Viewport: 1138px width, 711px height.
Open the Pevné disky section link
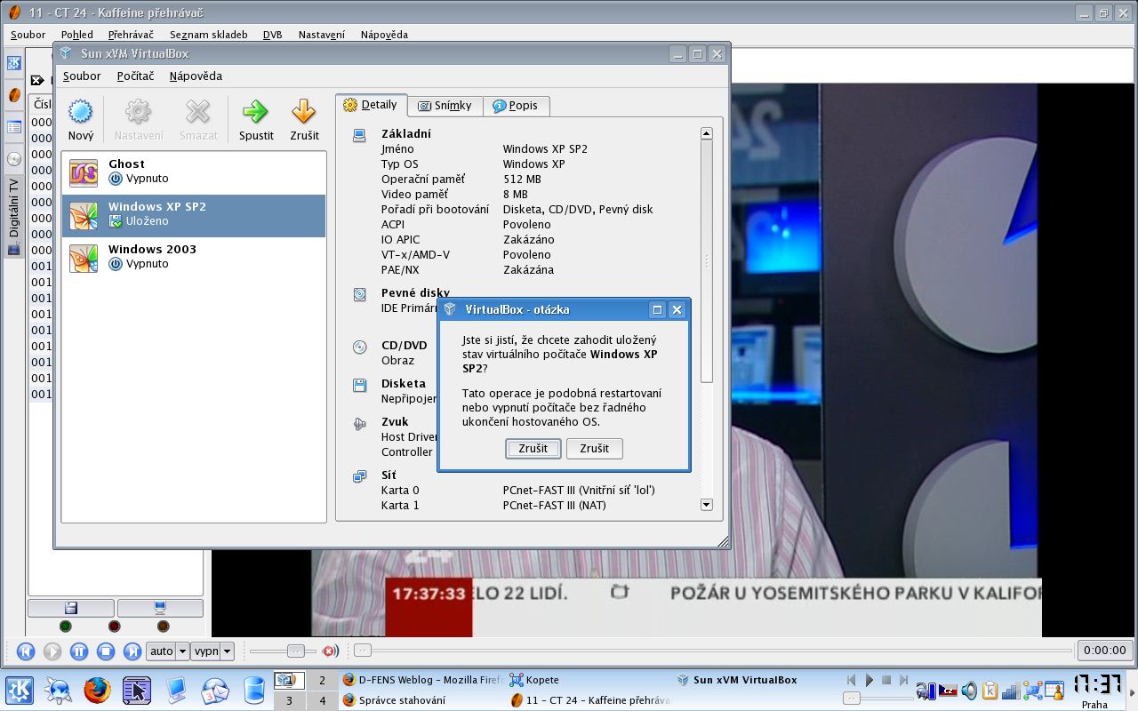click(x=415, y=292)
